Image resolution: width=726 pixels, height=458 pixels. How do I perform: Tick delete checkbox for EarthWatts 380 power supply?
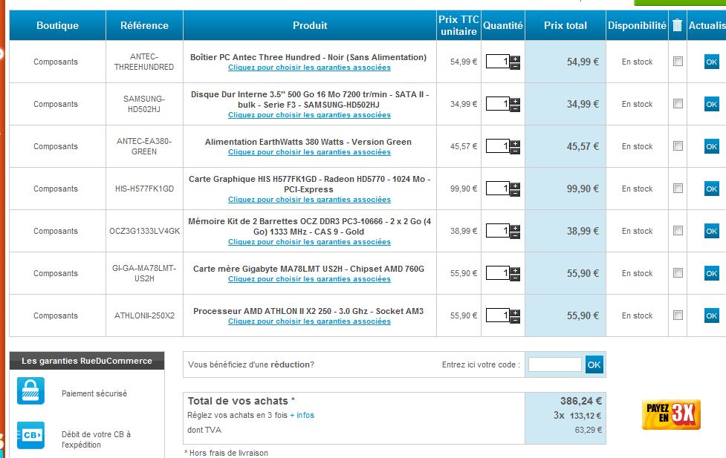click(678, 146)
